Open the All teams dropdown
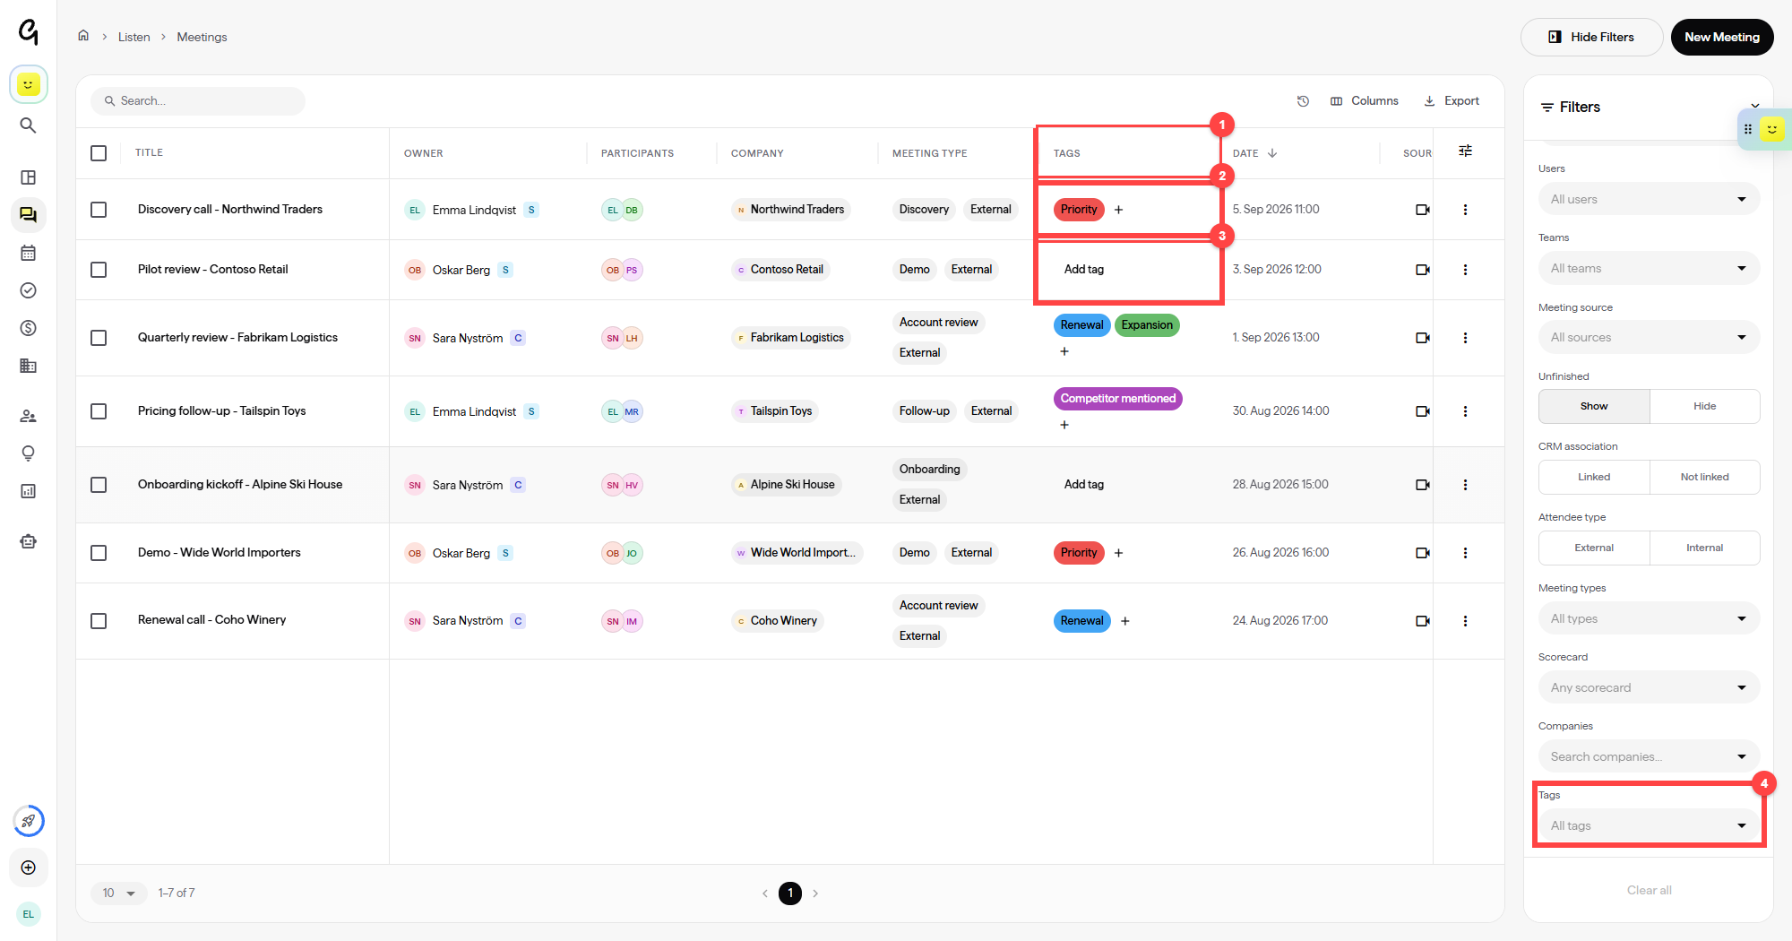 (1649, 268)
